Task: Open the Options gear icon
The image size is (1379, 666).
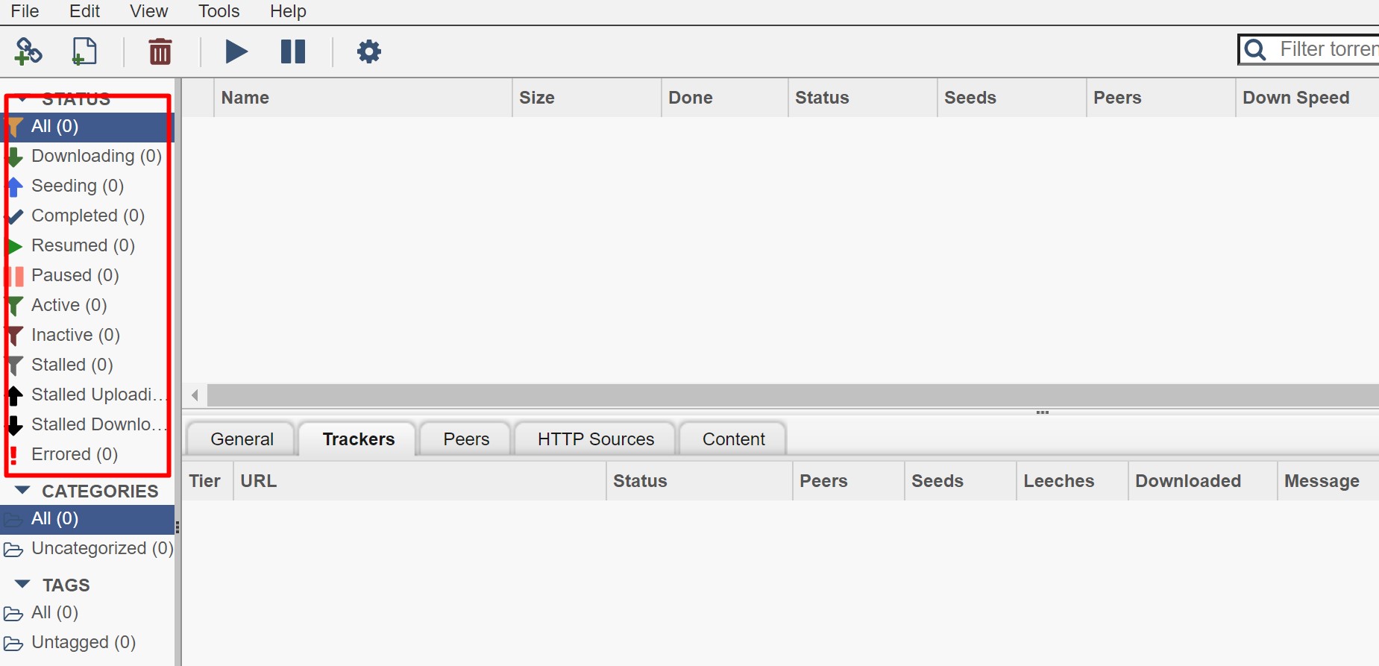Action: click(369, 51)
